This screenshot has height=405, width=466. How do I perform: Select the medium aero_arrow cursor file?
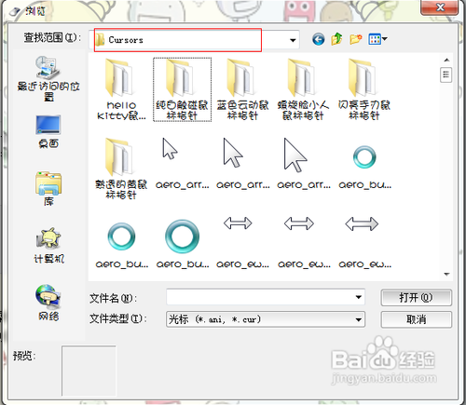242,164
